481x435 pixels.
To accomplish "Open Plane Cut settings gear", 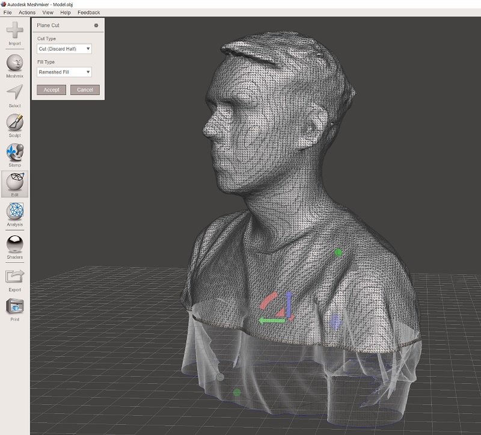I will point(96,25).
